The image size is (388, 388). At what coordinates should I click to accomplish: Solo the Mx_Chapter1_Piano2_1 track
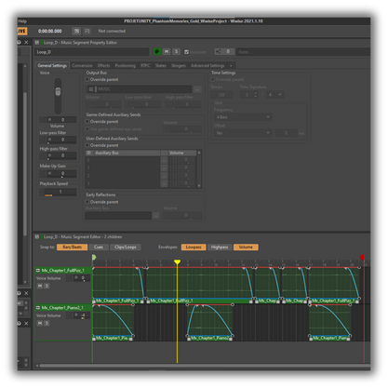click(47, 323)
